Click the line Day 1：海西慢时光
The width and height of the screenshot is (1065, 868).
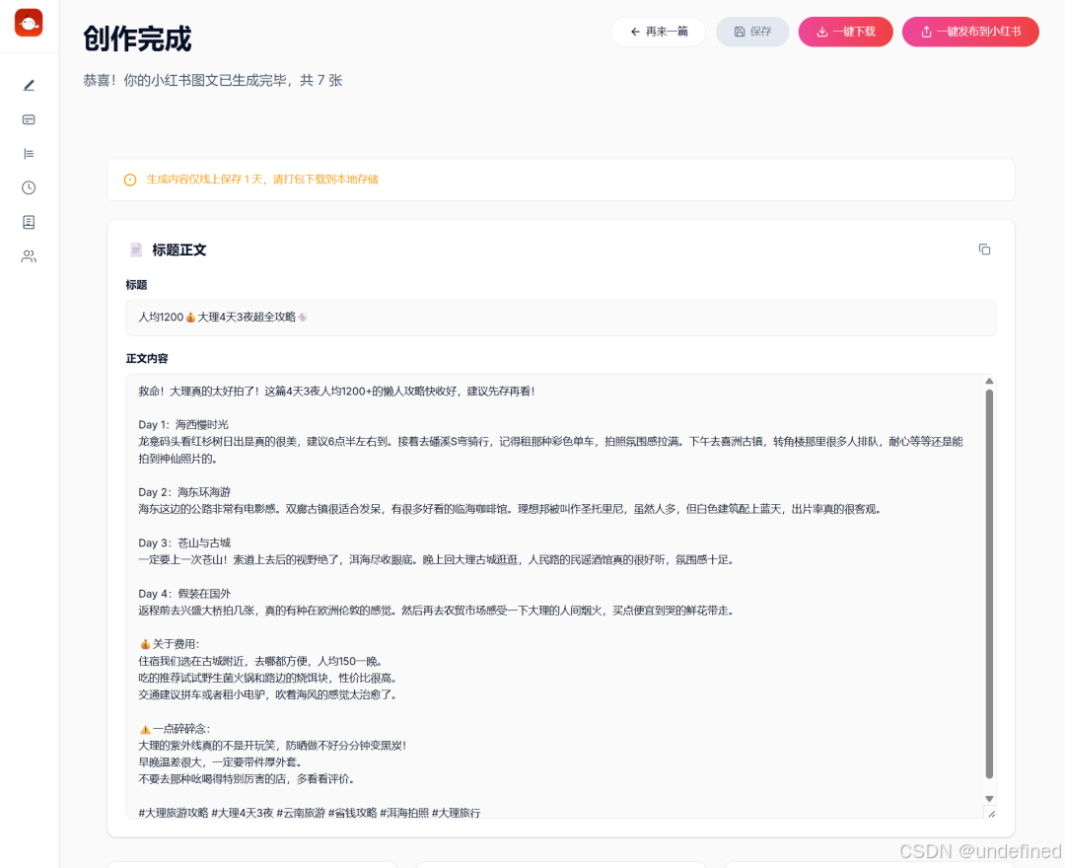(x=183, y=424)
